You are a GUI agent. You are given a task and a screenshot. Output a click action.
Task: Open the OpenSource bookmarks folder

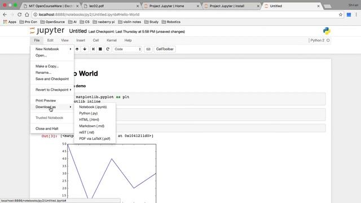click(x=52, y=22)
